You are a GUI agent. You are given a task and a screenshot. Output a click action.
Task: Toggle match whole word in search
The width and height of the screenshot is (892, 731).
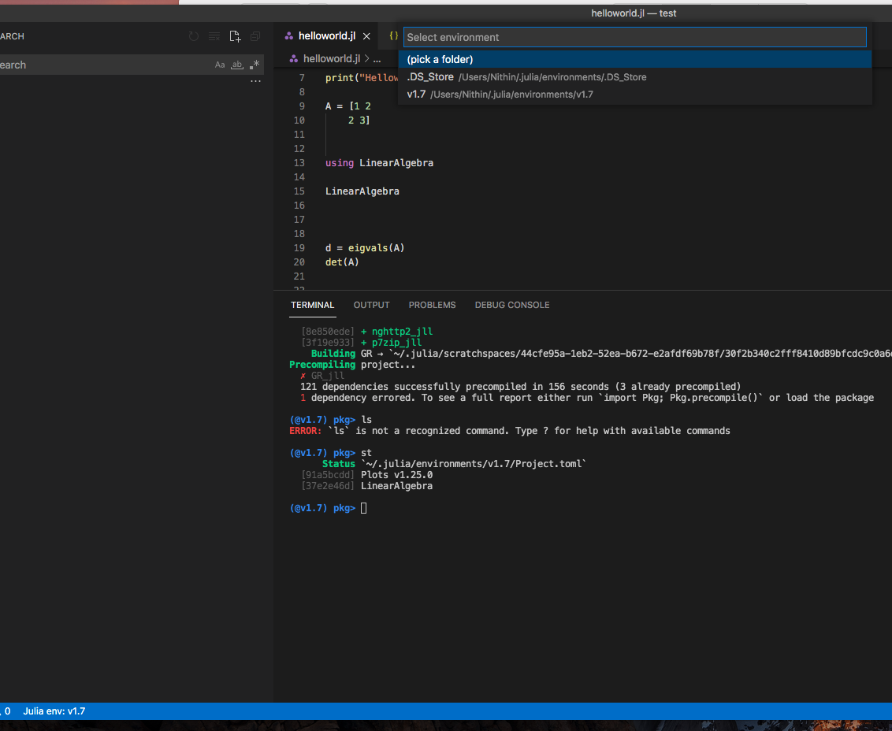(237, 65)
